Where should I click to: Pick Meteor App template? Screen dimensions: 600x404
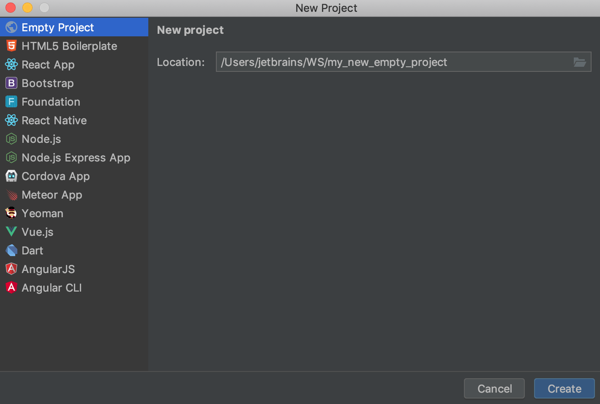(74, 195)
